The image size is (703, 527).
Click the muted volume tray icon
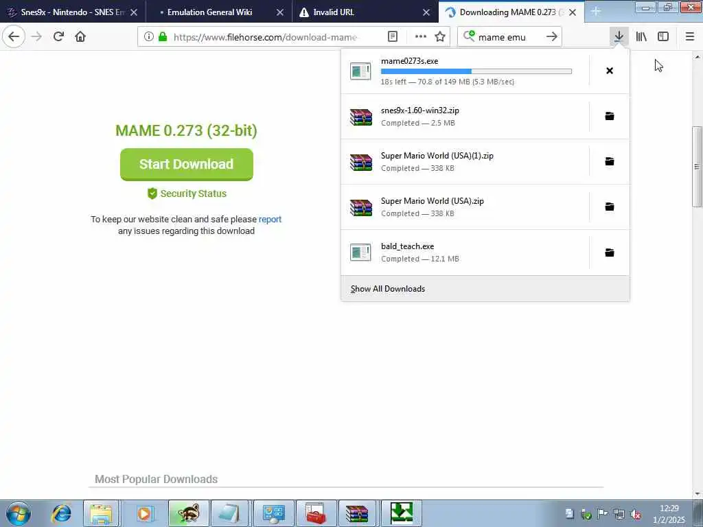click(x=635, y=514)
